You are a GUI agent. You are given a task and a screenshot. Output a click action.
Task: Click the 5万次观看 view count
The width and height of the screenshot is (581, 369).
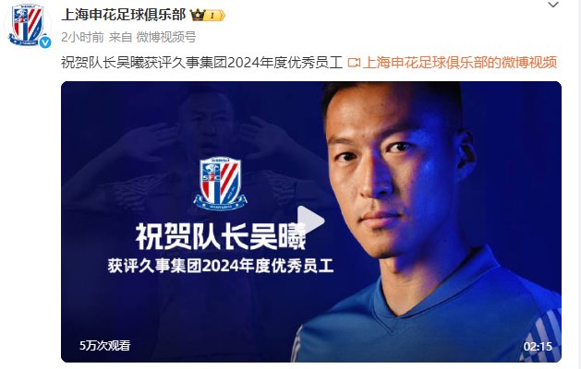(105, 346)
